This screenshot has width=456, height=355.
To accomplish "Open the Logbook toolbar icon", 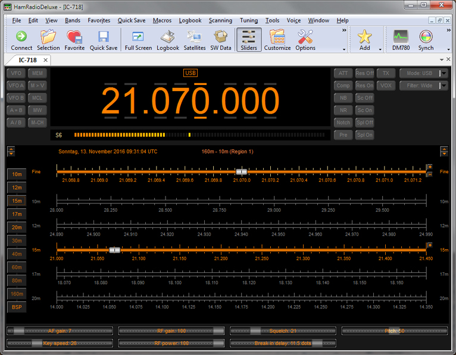I will point(168,40).
